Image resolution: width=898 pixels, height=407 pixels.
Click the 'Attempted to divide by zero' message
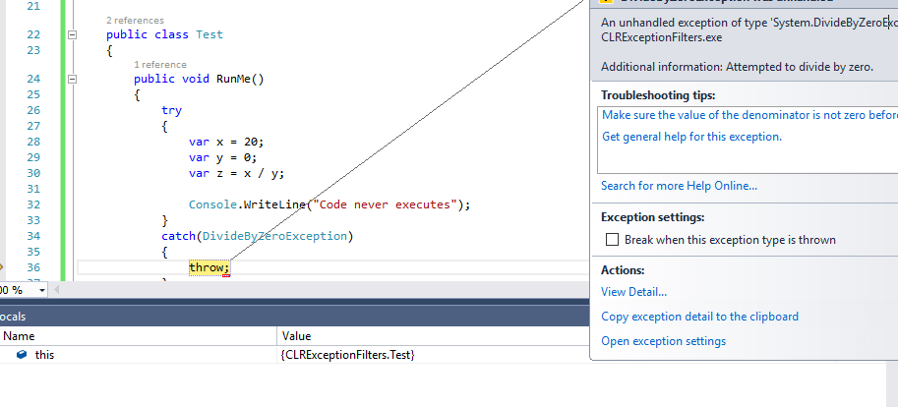point(800,67)
